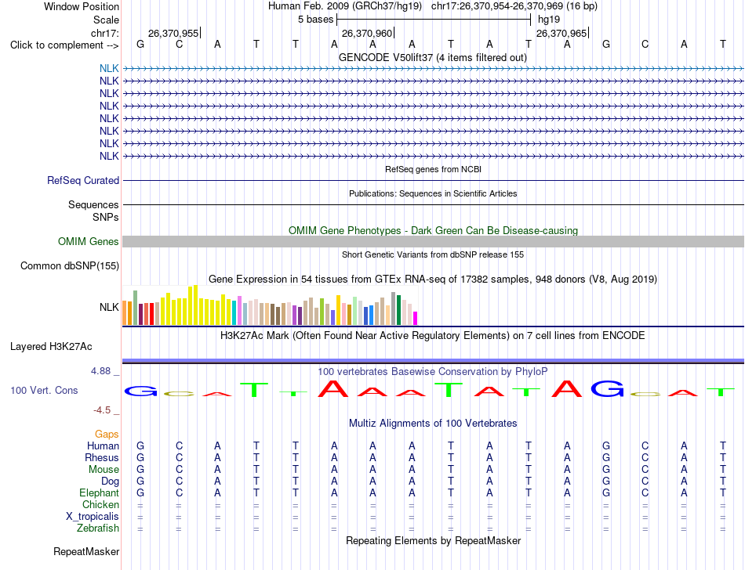The image size is (745, 570).
Task: Click the Sequences track label
Action: click(x=93, y=204)
